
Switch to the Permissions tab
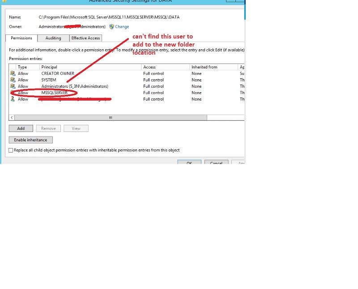(21, 38)
